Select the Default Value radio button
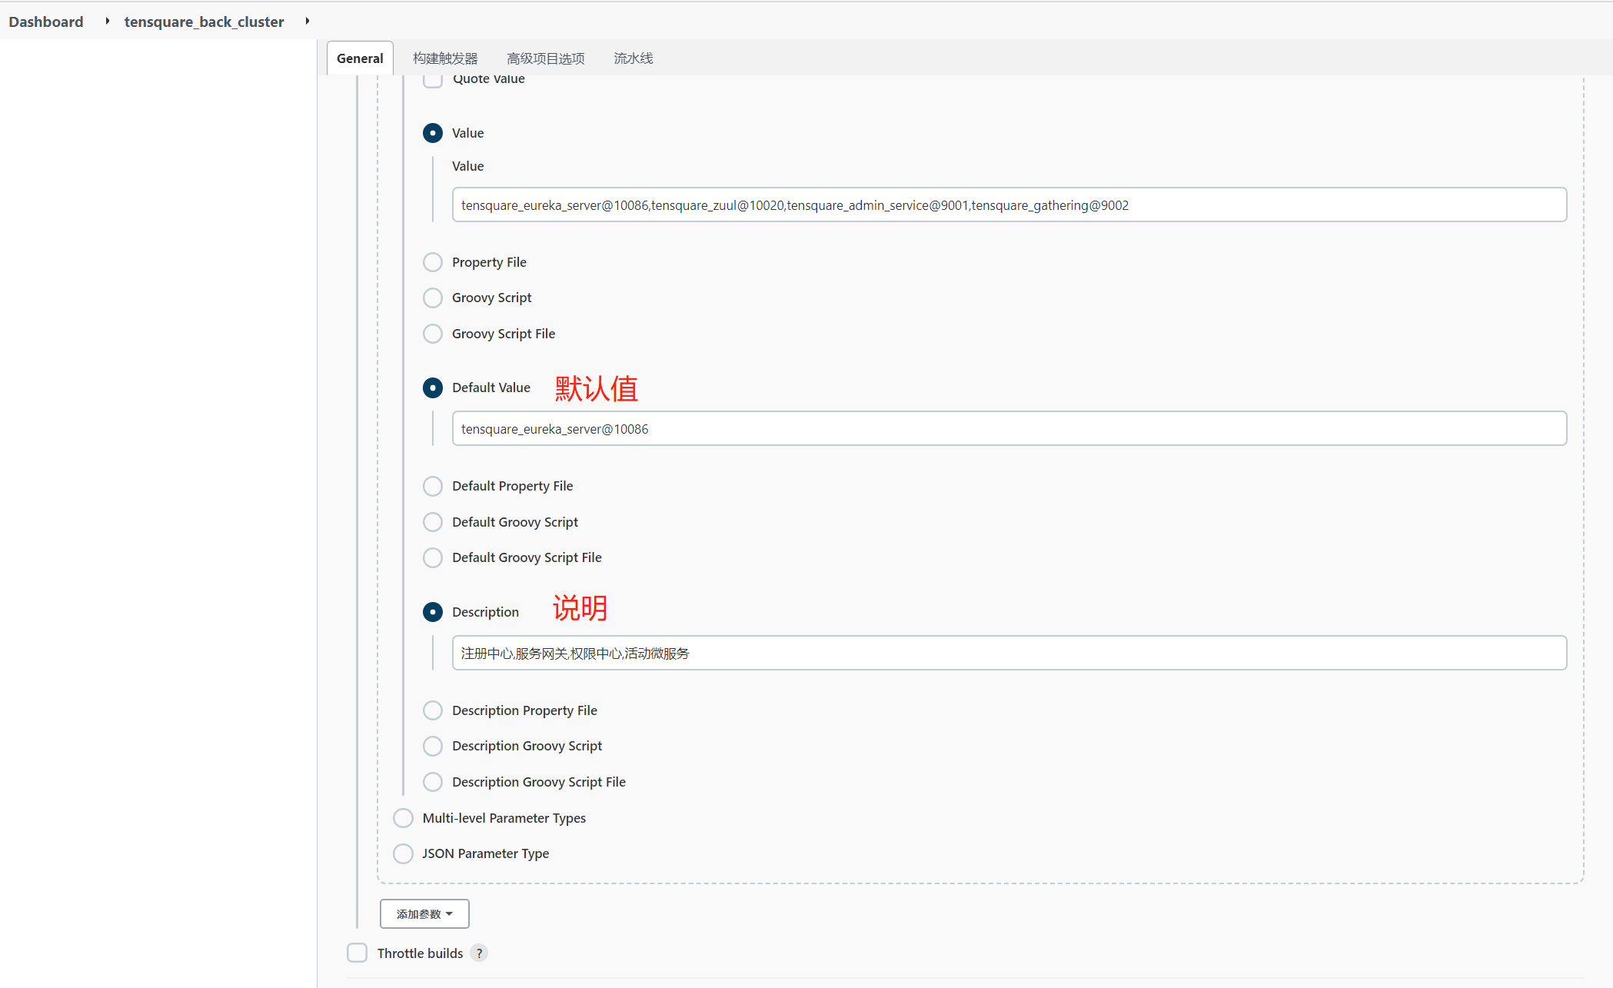The height and width of the screenshot is (988, 1613). [x=434, y=388]
